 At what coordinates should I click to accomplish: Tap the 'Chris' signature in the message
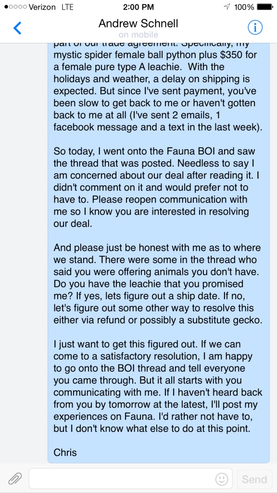65,452
